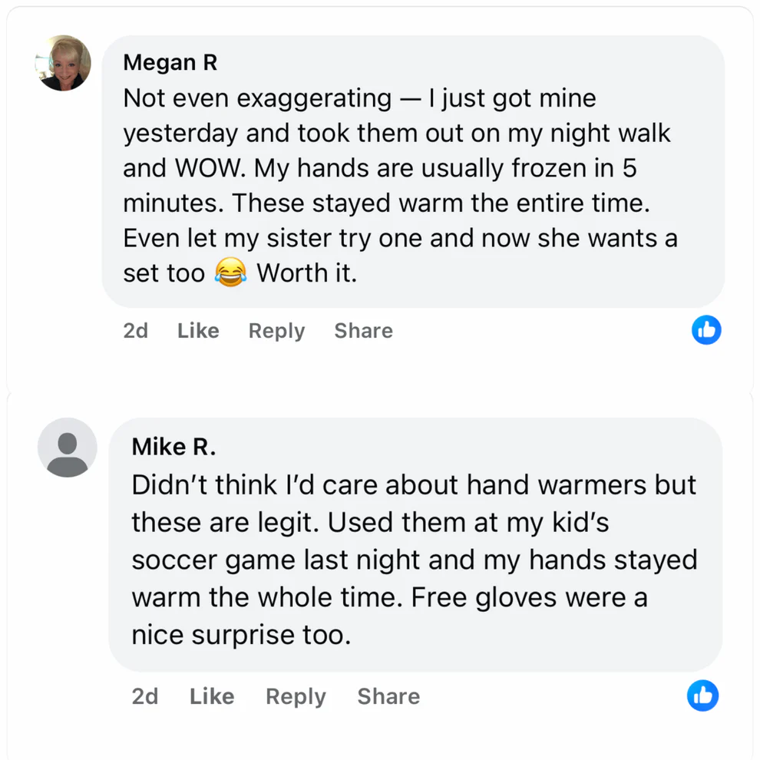Open Megan R's profile via her name
The image size is (760, 760).
pyautogui.click(x=170, y=63)
